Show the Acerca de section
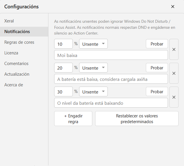Image resolution: width=184 pixels, height=166 pixels. coord(24,85)
